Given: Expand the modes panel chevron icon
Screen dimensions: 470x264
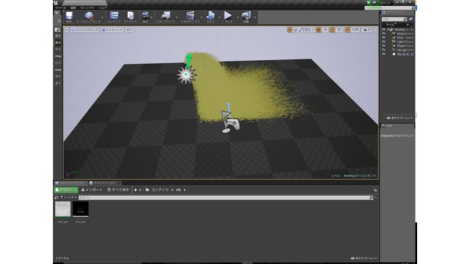Looking at the screenshot, I should point(59,21).
